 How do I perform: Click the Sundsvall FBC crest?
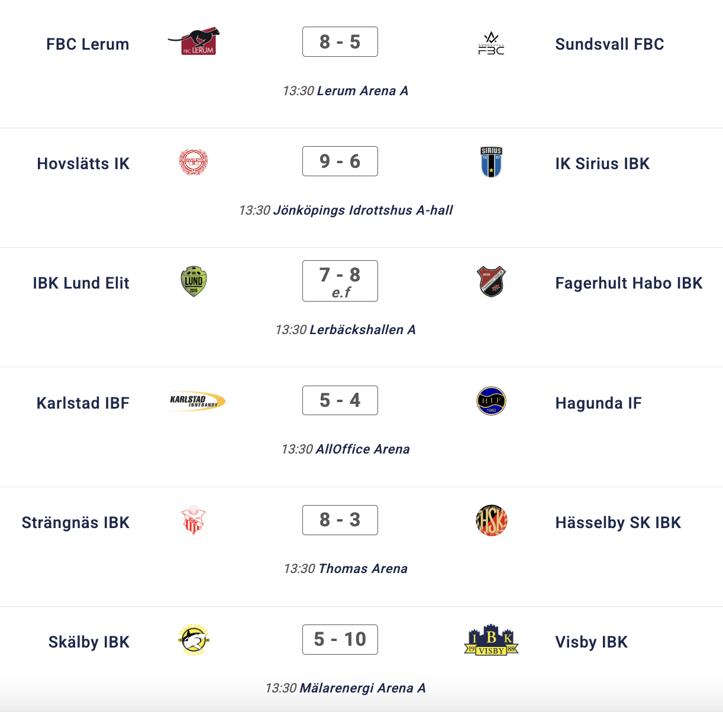coord(491,43)
